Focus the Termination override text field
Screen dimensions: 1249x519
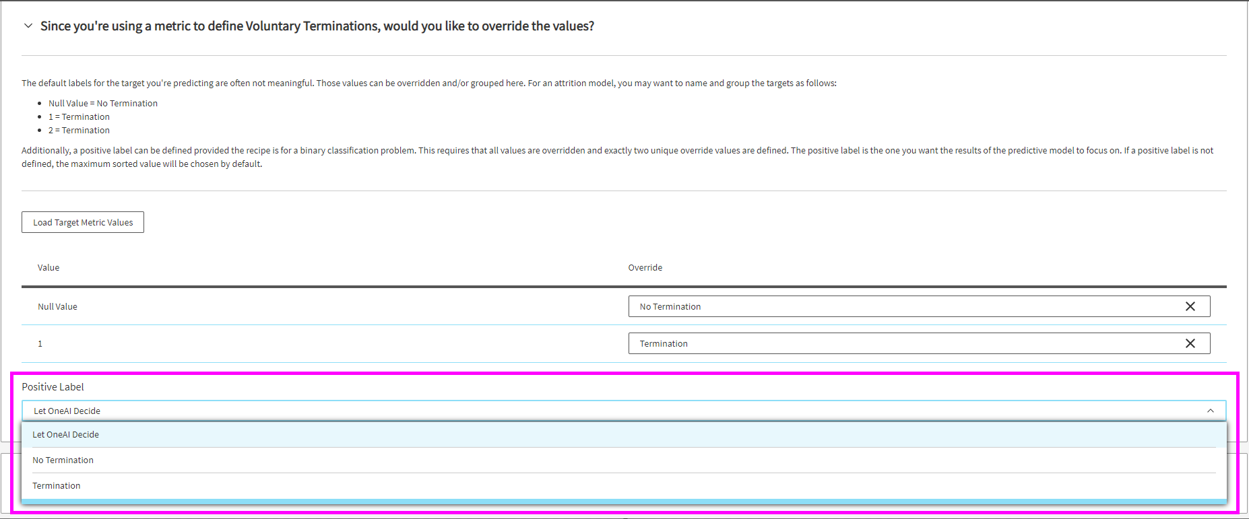(x=903, y=343)
